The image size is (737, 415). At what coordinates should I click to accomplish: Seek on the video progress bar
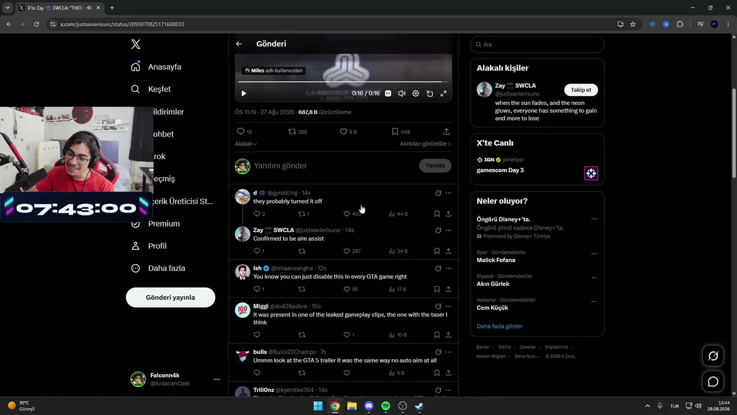coord(344,82)
